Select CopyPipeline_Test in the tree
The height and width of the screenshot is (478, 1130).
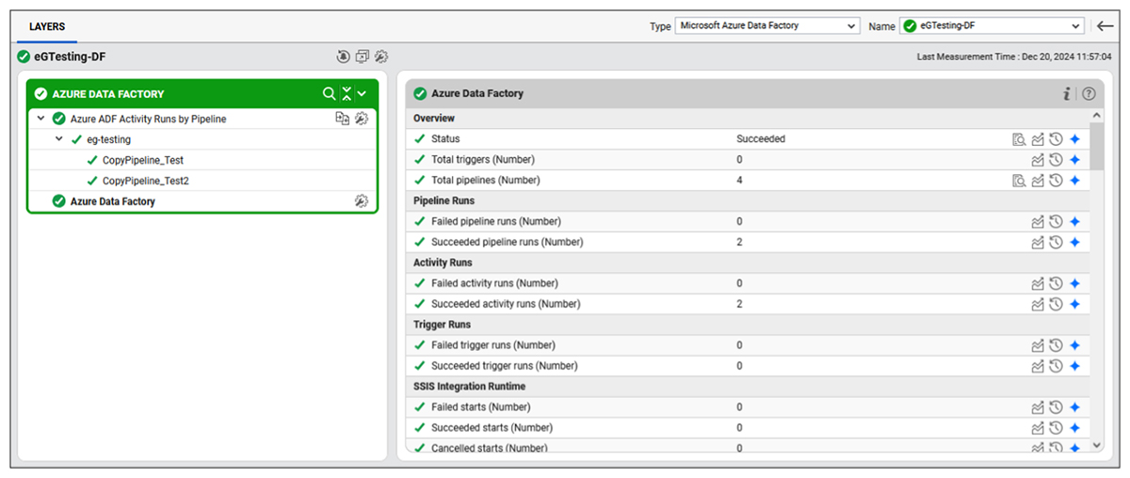click(141, 160)
